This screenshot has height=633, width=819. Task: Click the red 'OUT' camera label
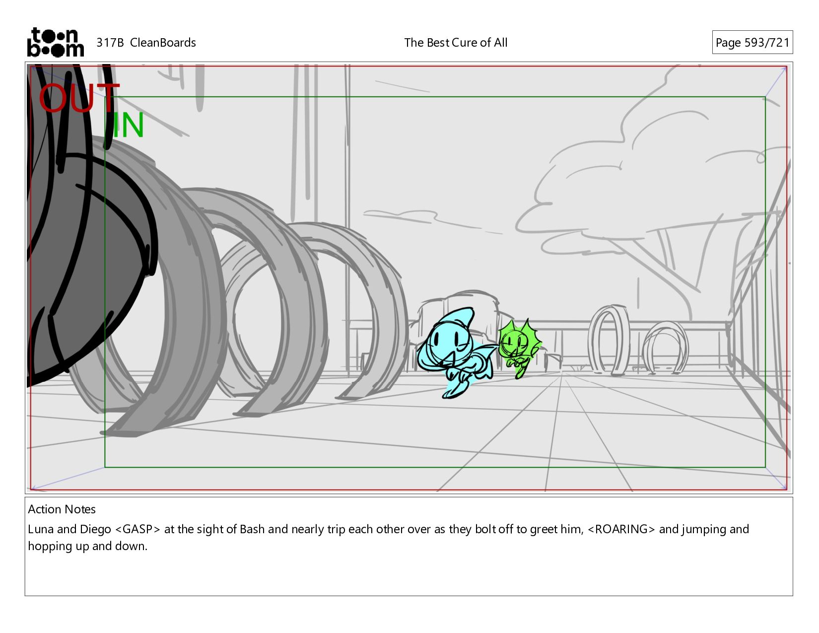(x=79, y=98)
